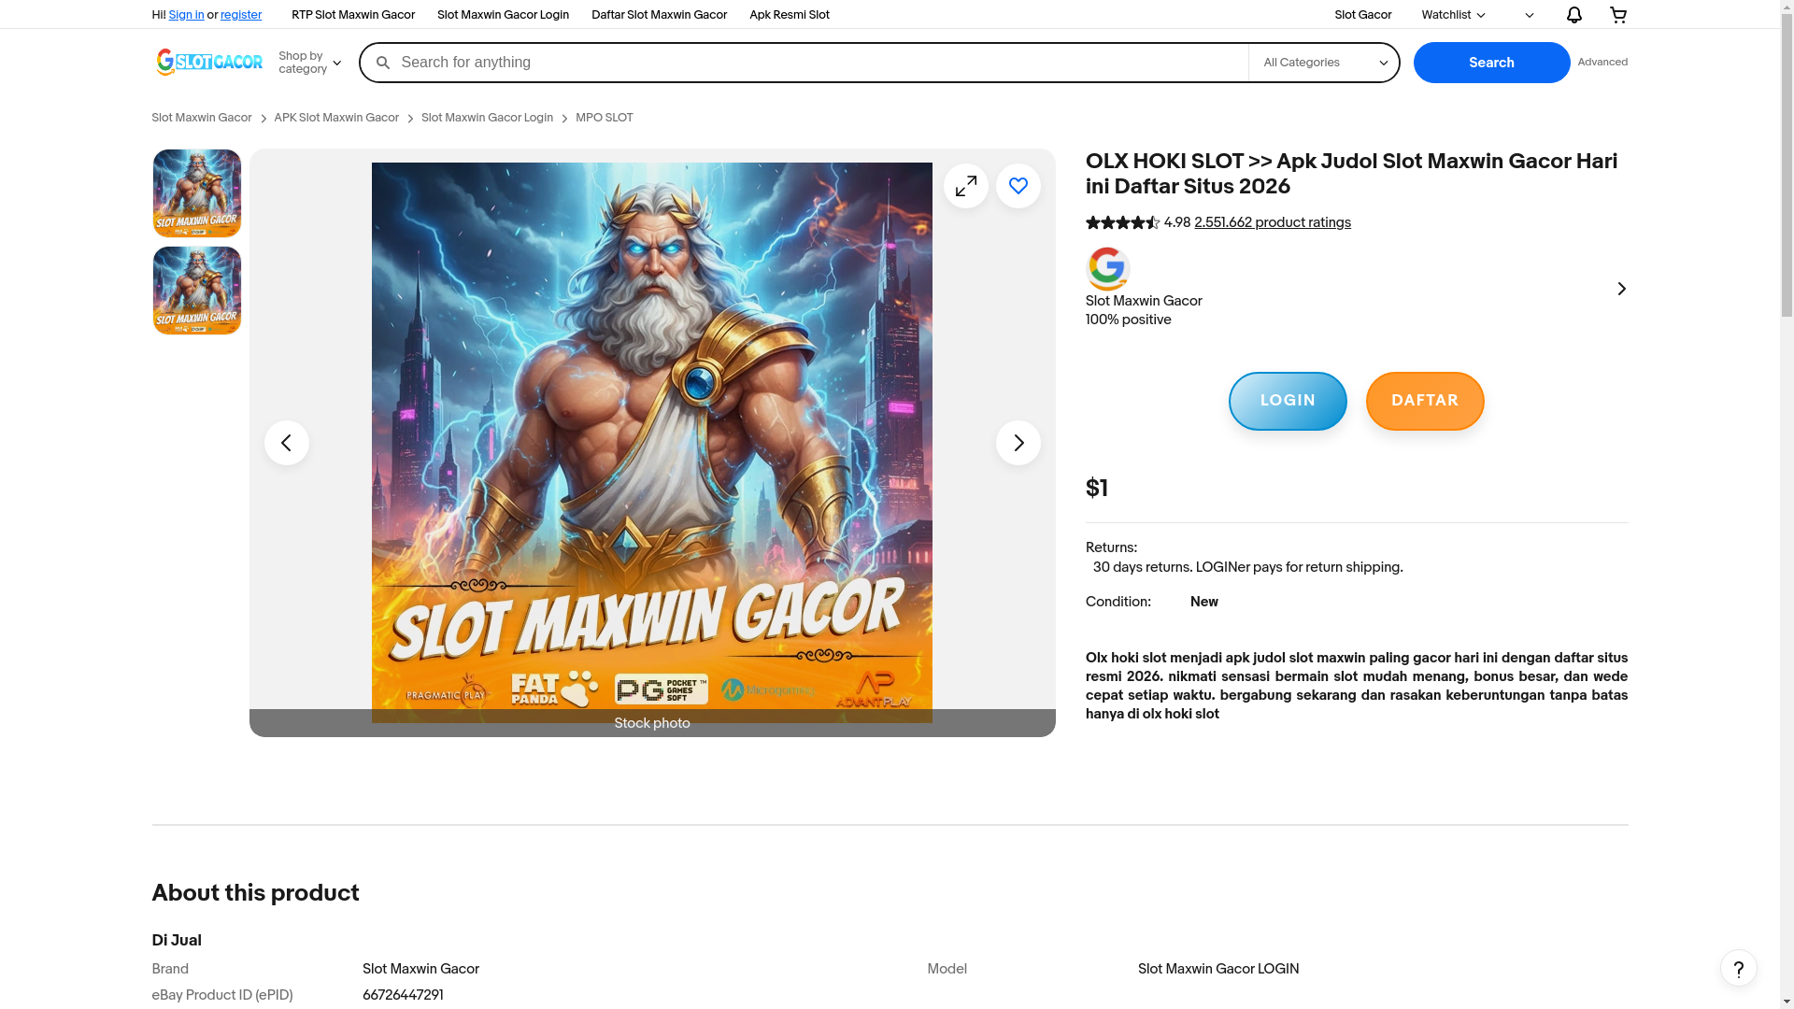The image size is (1794, 1009).
Task: Click the Di Jual section label
Action: click(x=177, y=941)
